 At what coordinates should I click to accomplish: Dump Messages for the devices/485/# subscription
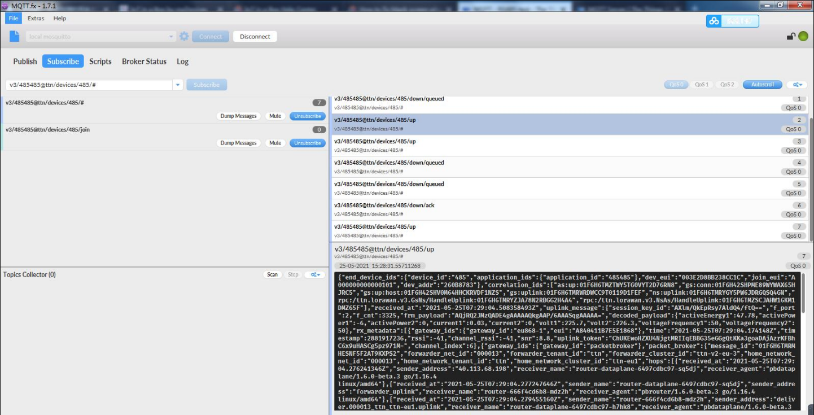coord(238,116)
